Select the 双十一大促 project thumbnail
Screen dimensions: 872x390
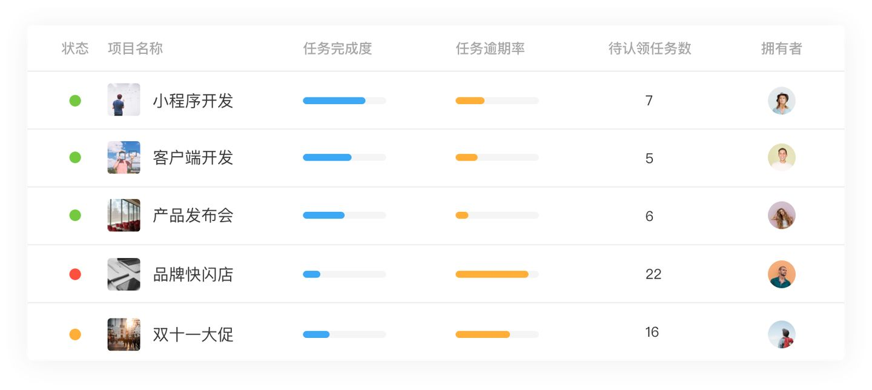coord(124,334)
